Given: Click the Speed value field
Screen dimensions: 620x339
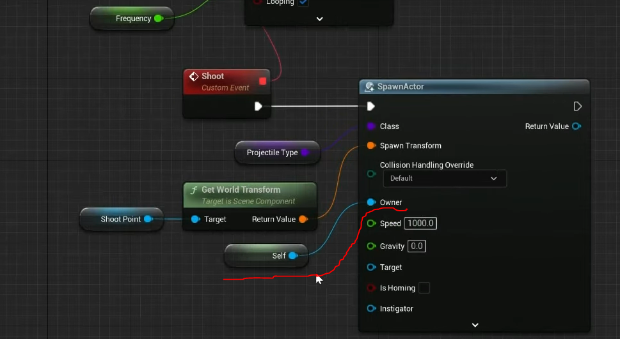Looking at the screenshot, I should (421, 223).
